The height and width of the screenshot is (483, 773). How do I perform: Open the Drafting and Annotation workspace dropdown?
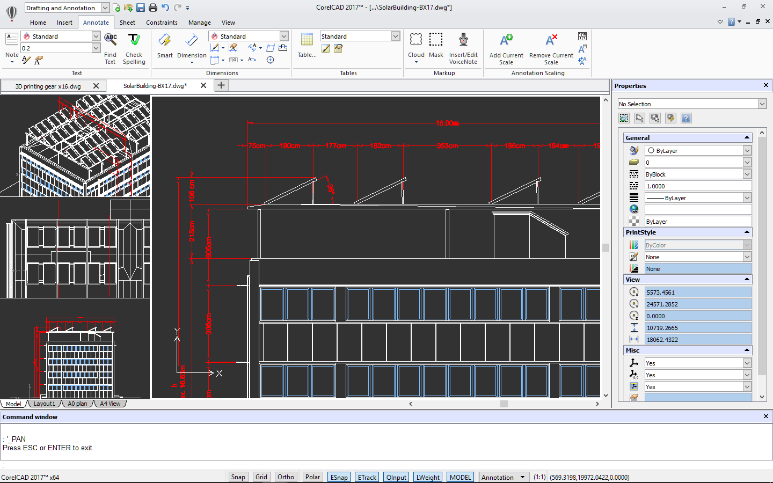[x=105, y=8]
